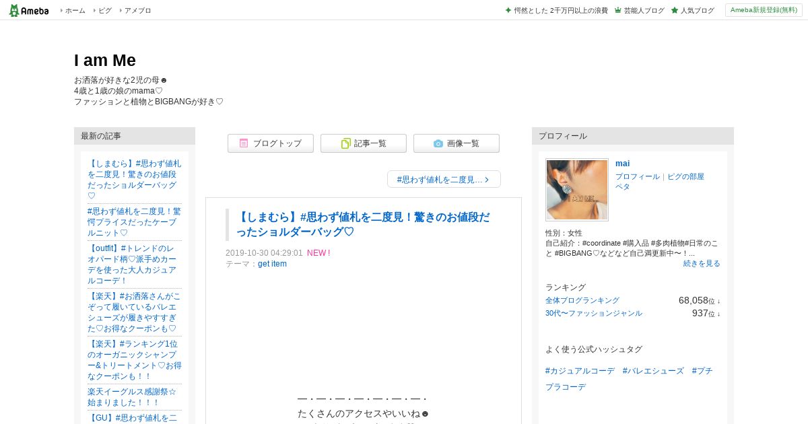Open the プロフィール link beside photo
This screenshot has height=424, width=808.
638,176
